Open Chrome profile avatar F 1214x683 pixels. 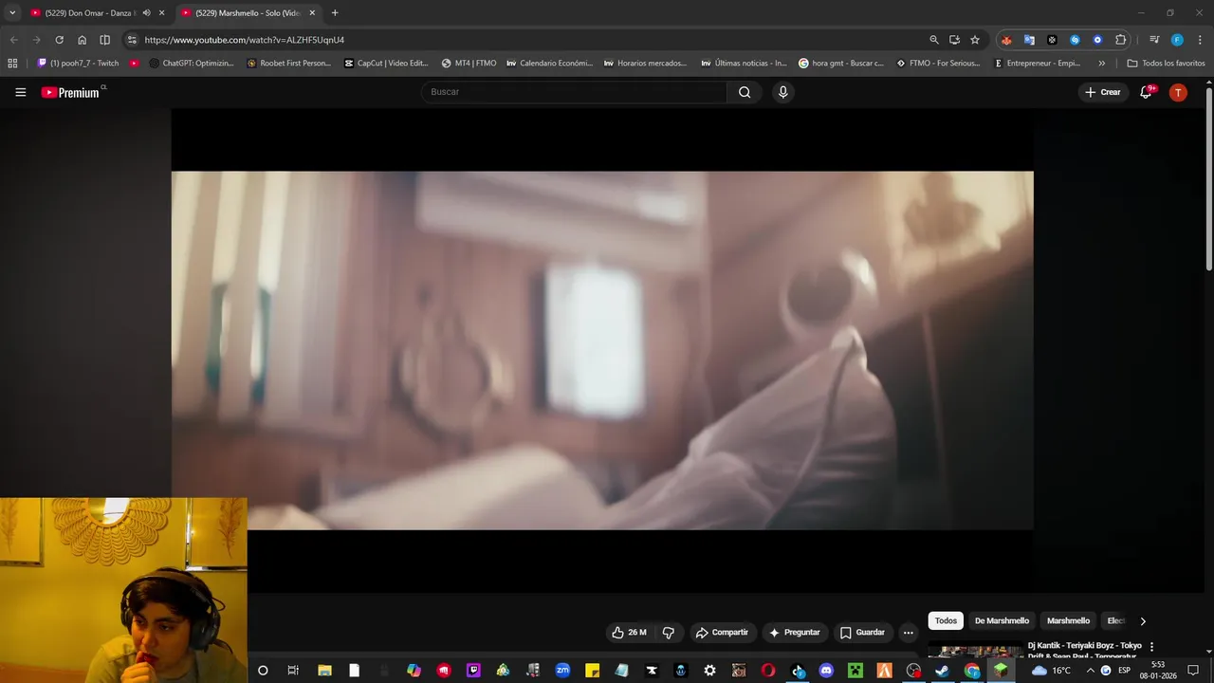click(x=1177, y=40)
